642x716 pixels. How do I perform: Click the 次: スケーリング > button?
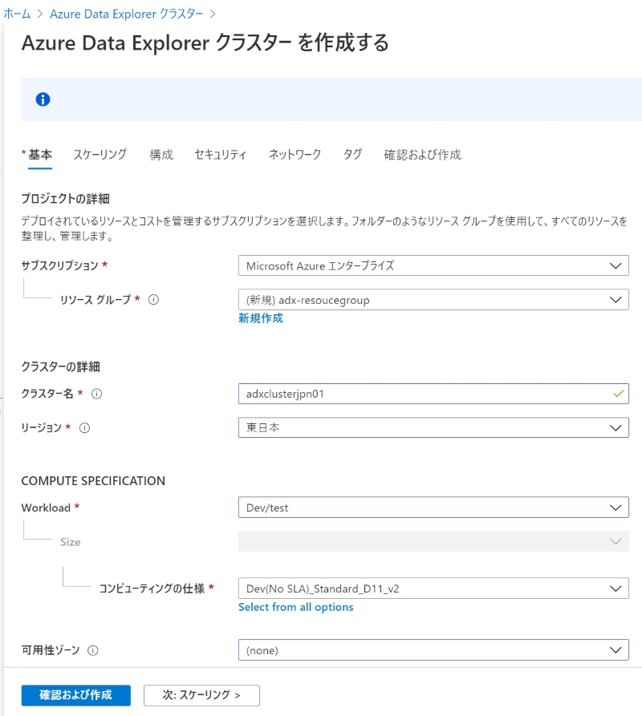tap(201, 695)
